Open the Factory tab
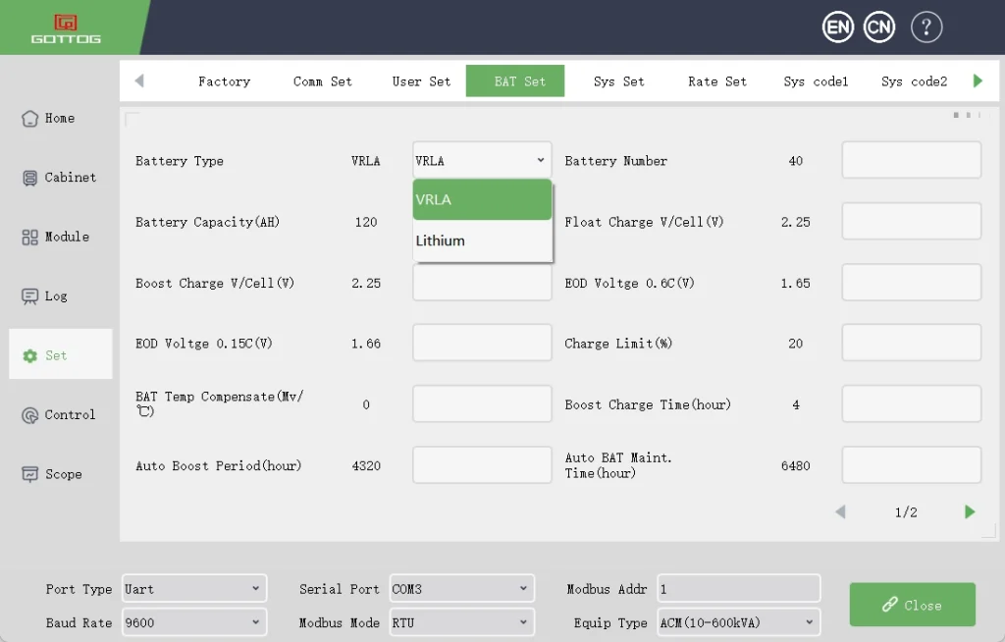This screenshot has height=642, width=1005. pos(225,81)
